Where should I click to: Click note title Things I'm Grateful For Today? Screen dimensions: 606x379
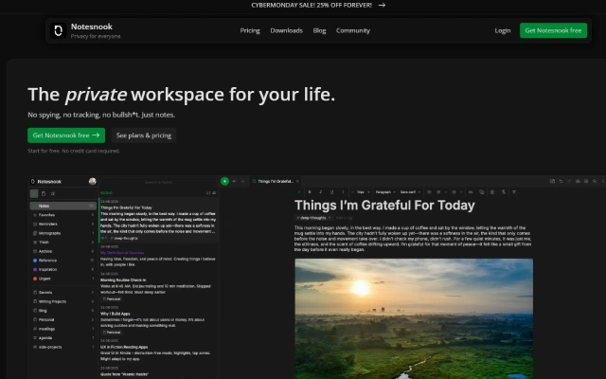pyautogui.click(x=384, y=206)
